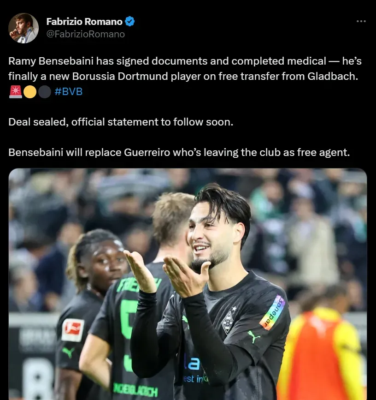Open Fabrizio Romano's profile avatar
This screenshot has width=376, height=400.
[23, 28]
